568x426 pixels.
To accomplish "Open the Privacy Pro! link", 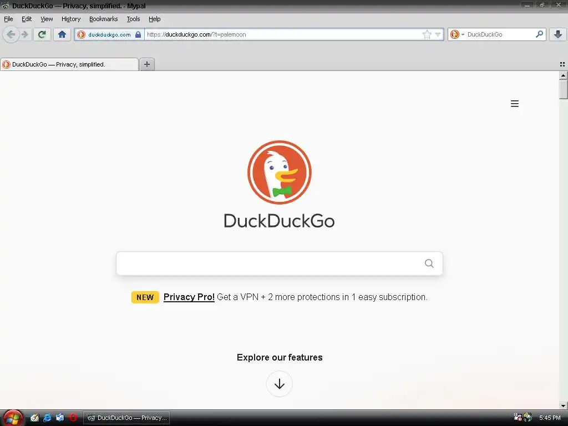I will [189, 297].
